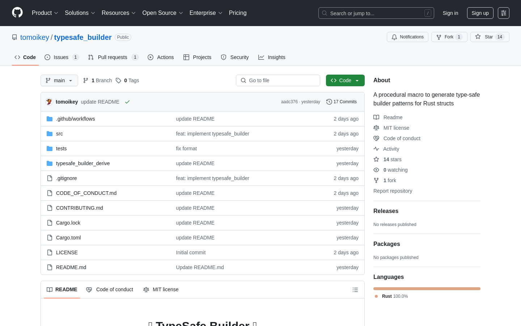Click the fork icon beside 1 fork
The width and height of the screenshot is (521, 326).
(x=376, y=180)
